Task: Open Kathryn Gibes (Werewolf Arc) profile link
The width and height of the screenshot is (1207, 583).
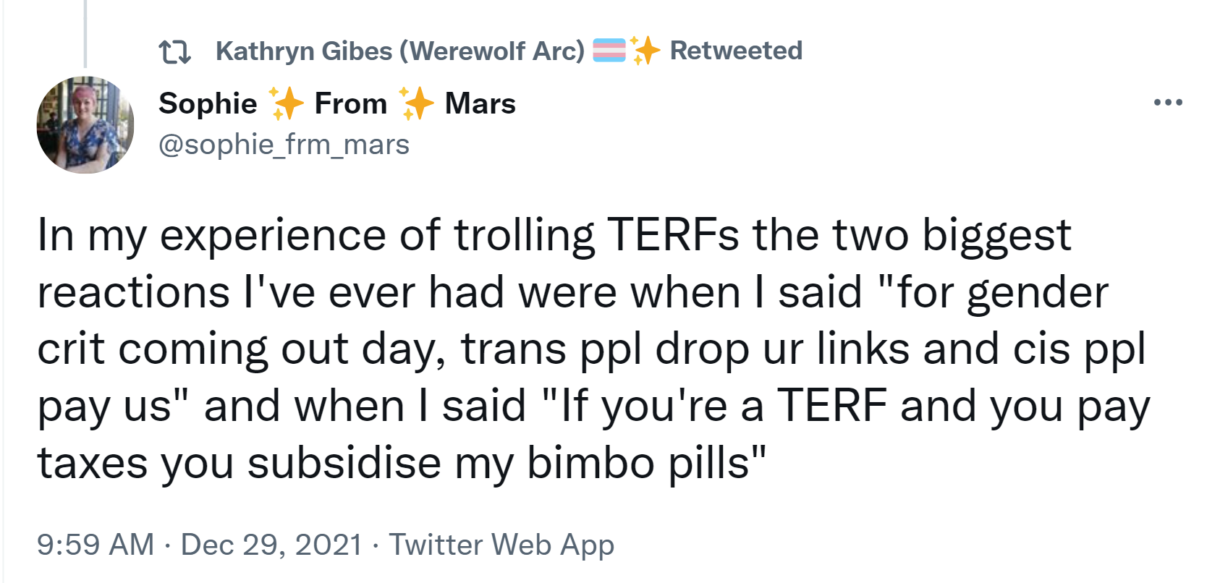Action: point(399,51)
